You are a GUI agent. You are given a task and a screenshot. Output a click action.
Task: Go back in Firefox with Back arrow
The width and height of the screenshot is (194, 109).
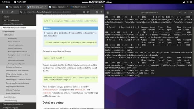click(3, 12)
